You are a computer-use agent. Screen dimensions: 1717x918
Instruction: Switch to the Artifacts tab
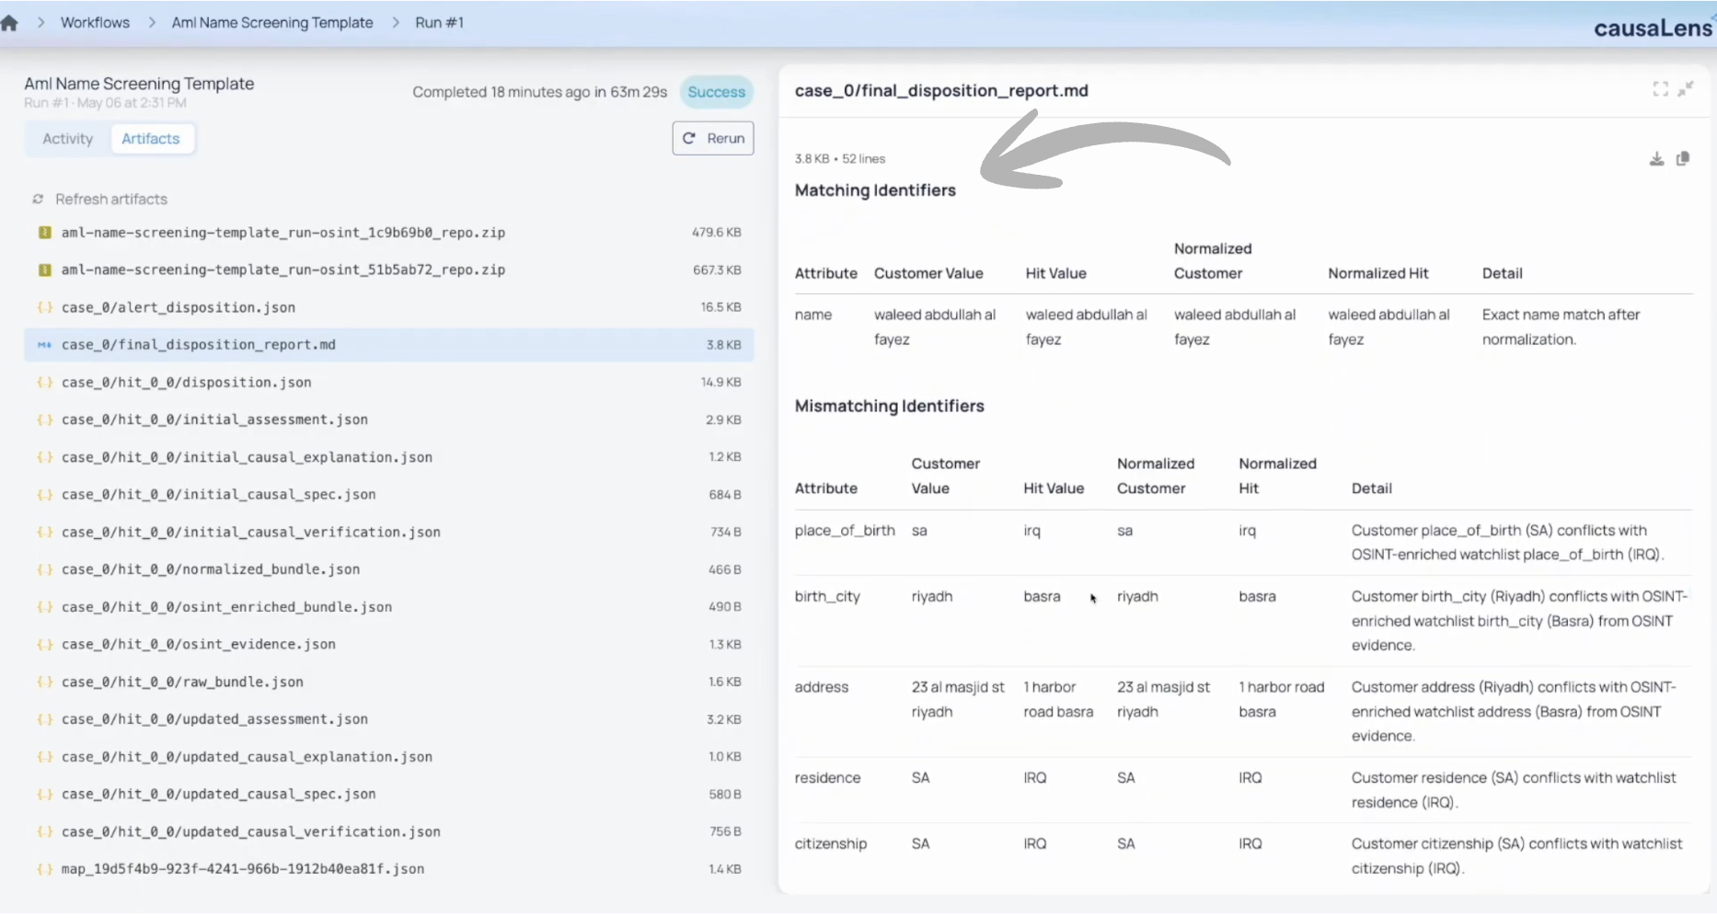[x=151, y=139]
